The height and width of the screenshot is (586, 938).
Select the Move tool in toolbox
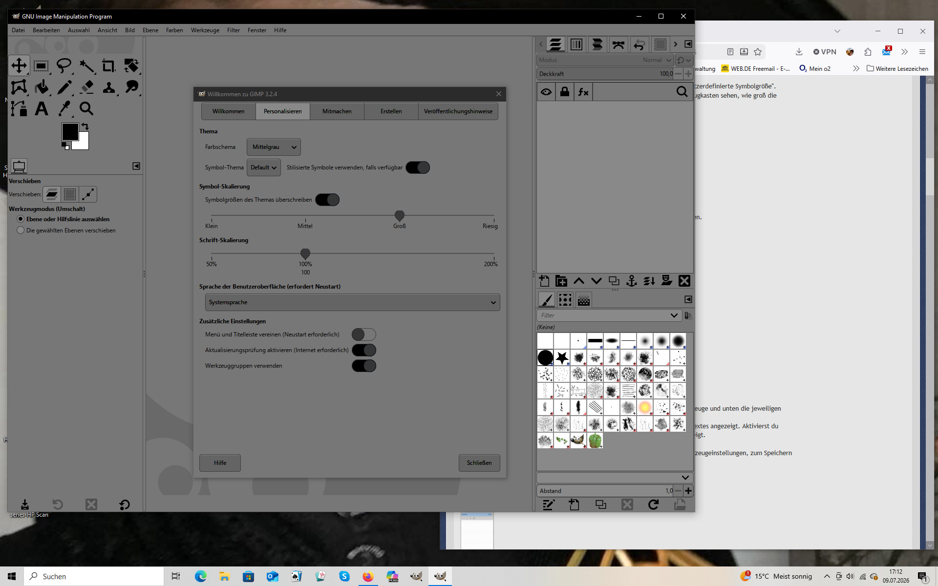point(19,65)
